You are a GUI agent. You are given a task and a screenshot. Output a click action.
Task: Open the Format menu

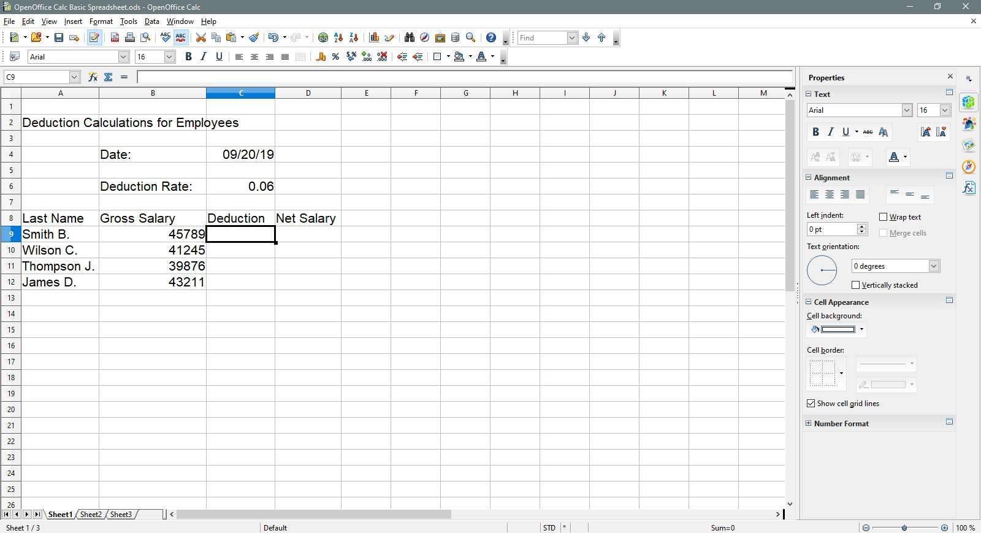[101, 21]
